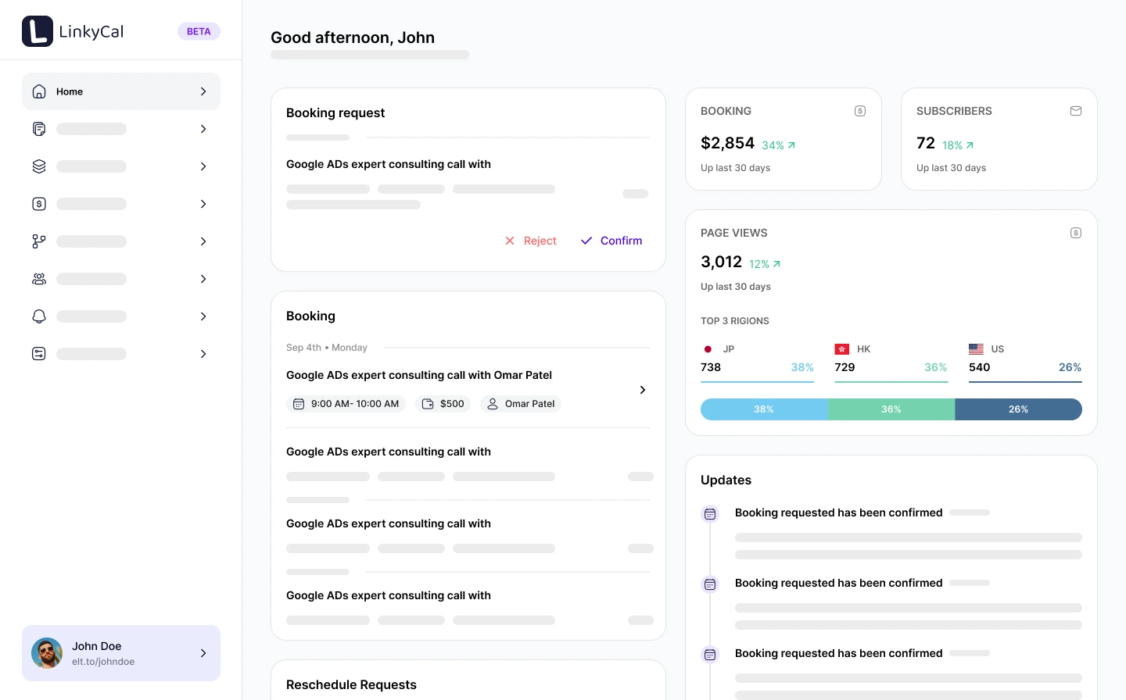
Task: Reject the Google ADs booking request
Action: [x=531, y=241]
